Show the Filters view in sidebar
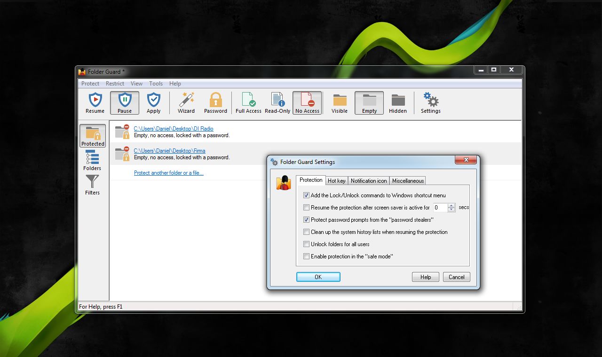Screen dimensions: 602x357 (x=92, y=185)
